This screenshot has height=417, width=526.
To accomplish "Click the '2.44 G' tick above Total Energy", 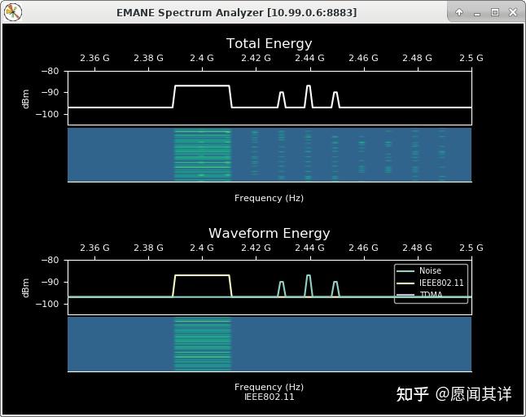I will (309, 58).
